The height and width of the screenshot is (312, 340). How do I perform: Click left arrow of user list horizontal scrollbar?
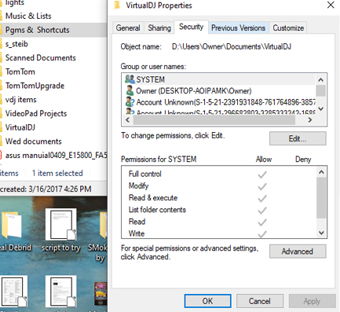click(127, 120)
